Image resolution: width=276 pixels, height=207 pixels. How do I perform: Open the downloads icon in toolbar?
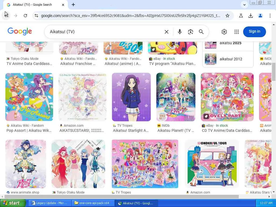coord(250,16)
